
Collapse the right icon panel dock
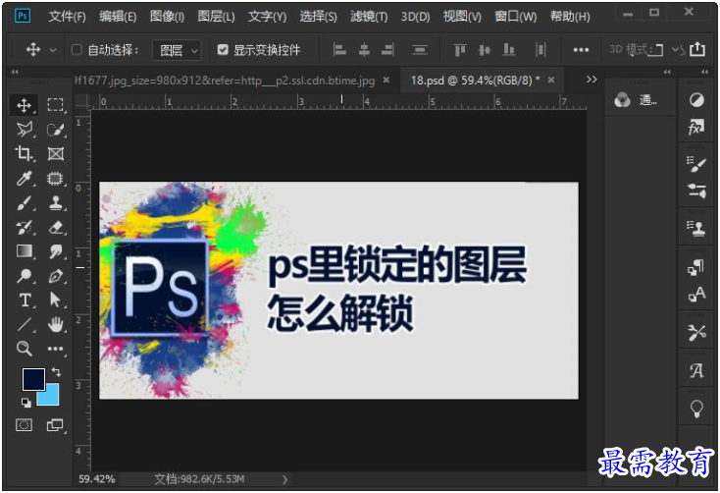tap(704, 72)
